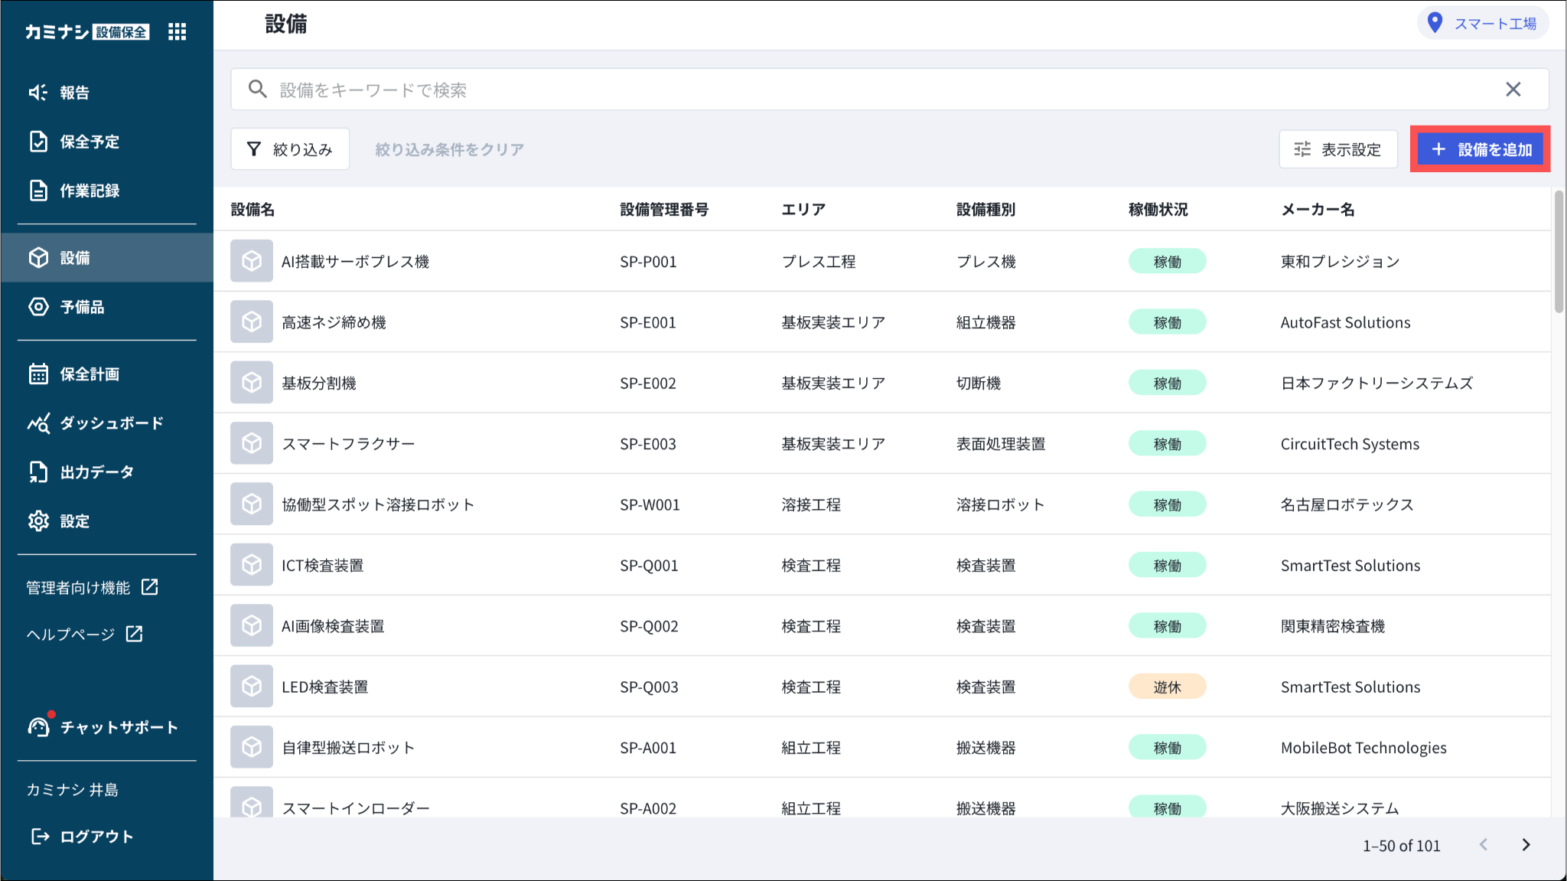
Task: Click the search magnifier icon
Action: coord(258,90)
